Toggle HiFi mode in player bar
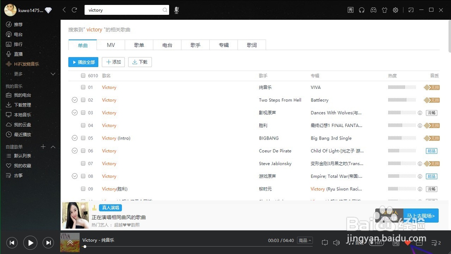The height and width of the screenshot is (254, 451). [x=377, y=243]
